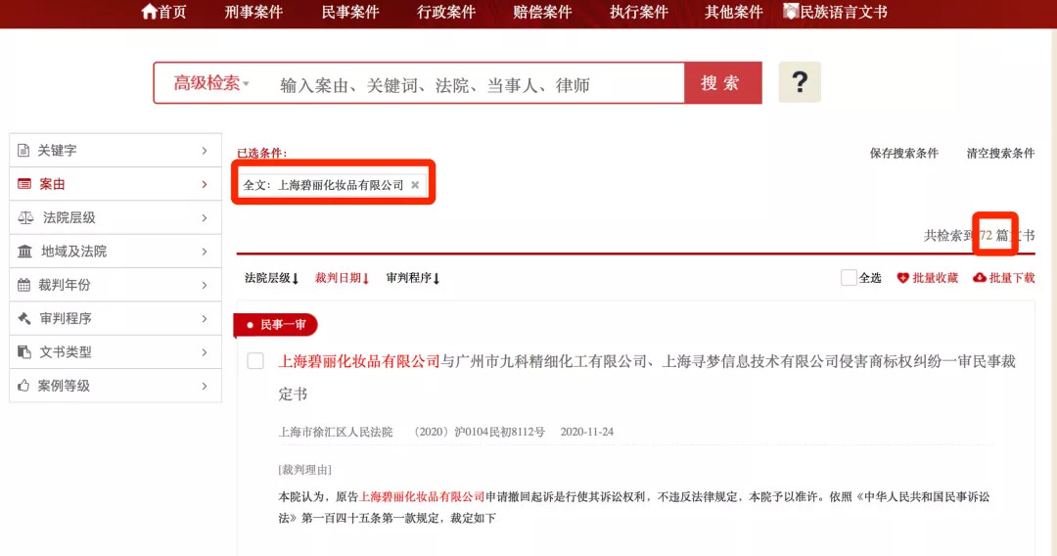Image resolution: width=1057 pixels, height=556 pixels.
Task: Click the 法院层级 scales icon
Action: click(x=25, y=217)
